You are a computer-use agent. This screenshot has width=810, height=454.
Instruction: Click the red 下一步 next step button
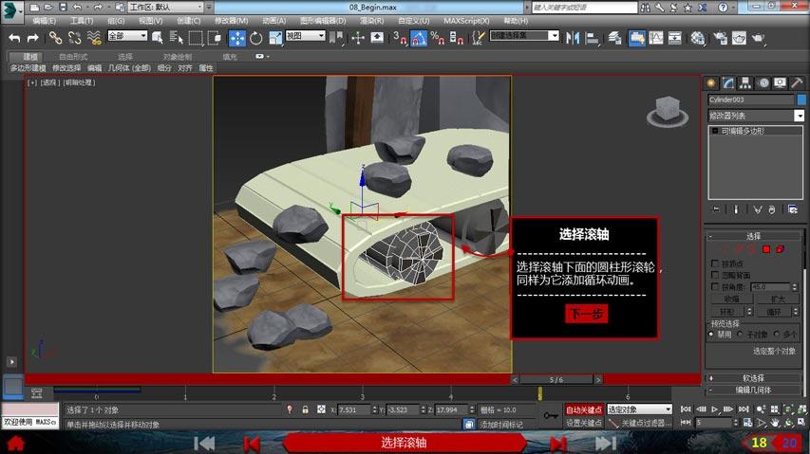586,314
